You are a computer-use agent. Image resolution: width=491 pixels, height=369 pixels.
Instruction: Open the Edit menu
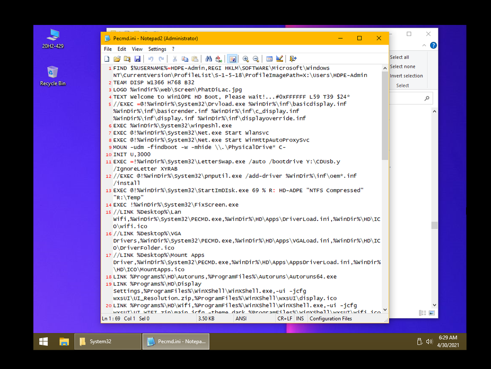122,49
